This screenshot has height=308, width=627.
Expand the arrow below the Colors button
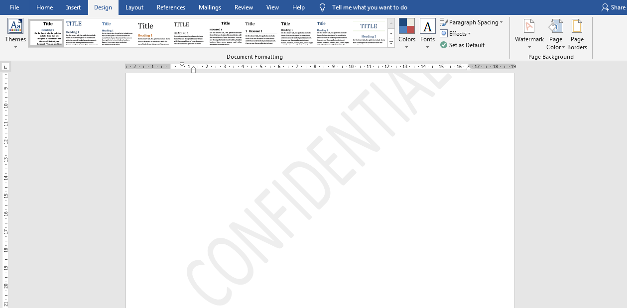click(407, 47)
